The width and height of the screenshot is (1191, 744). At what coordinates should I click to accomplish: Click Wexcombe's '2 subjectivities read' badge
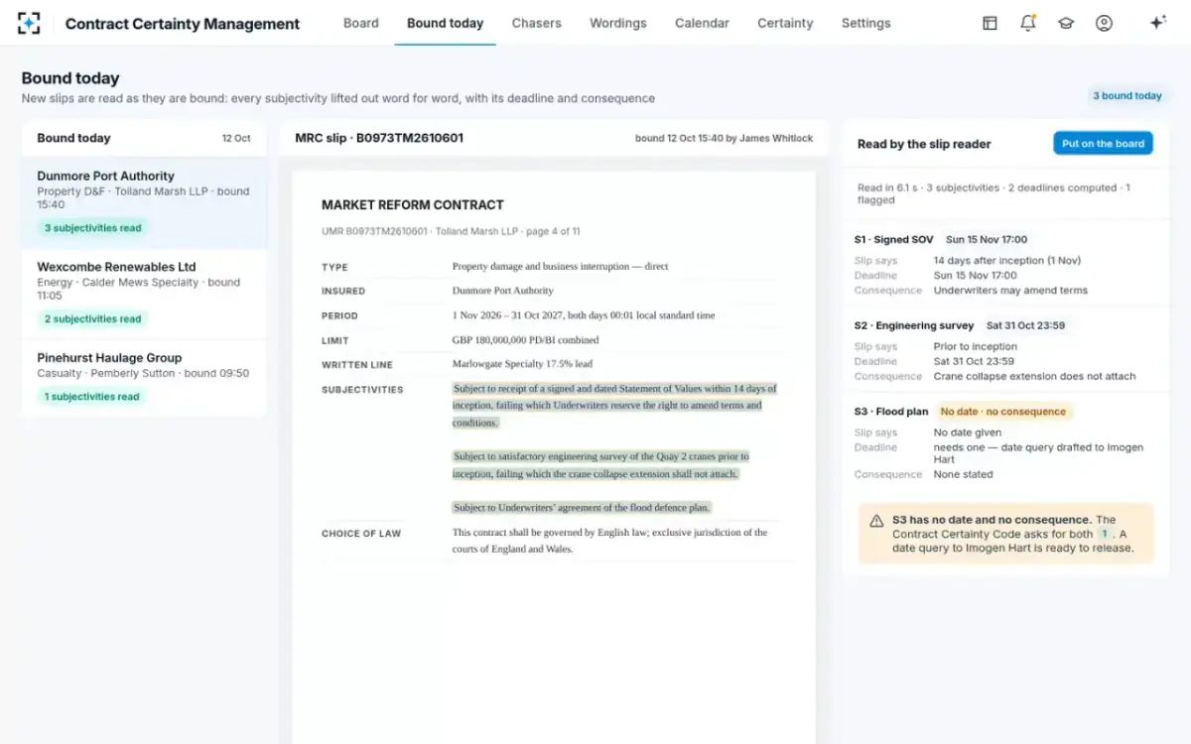point(93,319)
